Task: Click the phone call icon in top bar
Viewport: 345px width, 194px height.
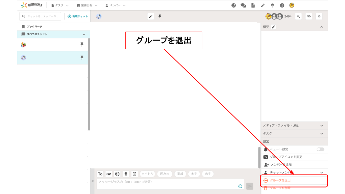Action: tap(234, 5)
